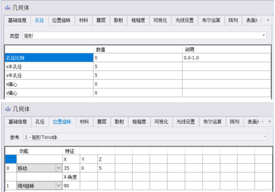Click right tab-scroll arrow in lower panel
Screen dimensions: 275x192
click(270, 121)
